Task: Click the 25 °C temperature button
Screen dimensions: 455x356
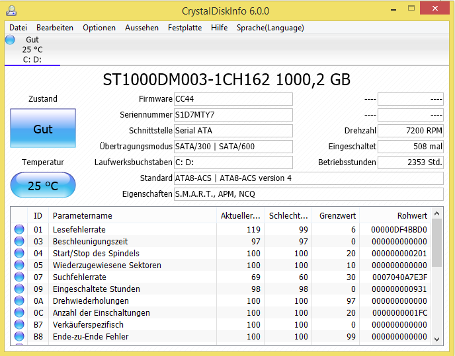Action: 43,185
